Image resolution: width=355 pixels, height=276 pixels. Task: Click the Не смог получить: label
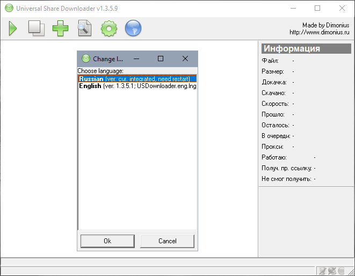(286, 179)
